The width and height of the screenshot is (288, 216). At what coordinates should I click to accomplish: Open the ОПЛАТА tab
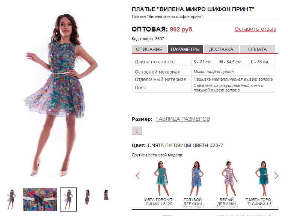point(257,49)
